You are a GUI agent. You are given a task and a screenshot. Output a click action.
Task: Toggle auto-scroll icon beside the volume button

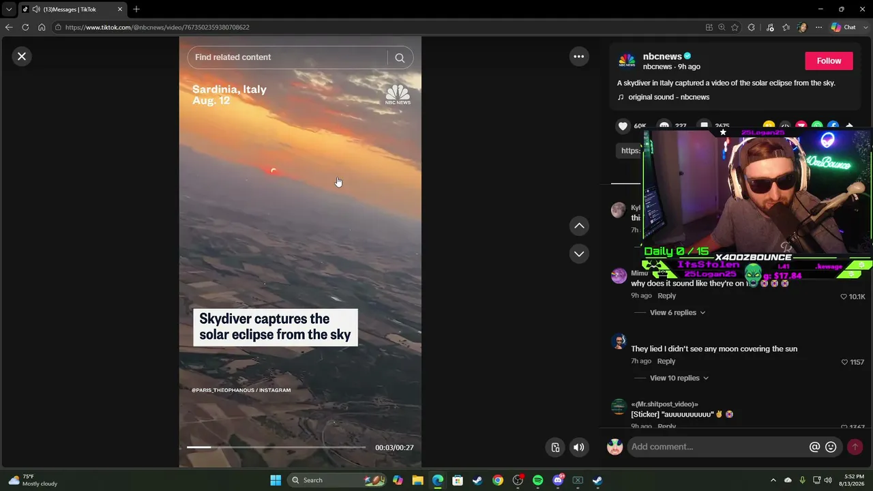555,447
